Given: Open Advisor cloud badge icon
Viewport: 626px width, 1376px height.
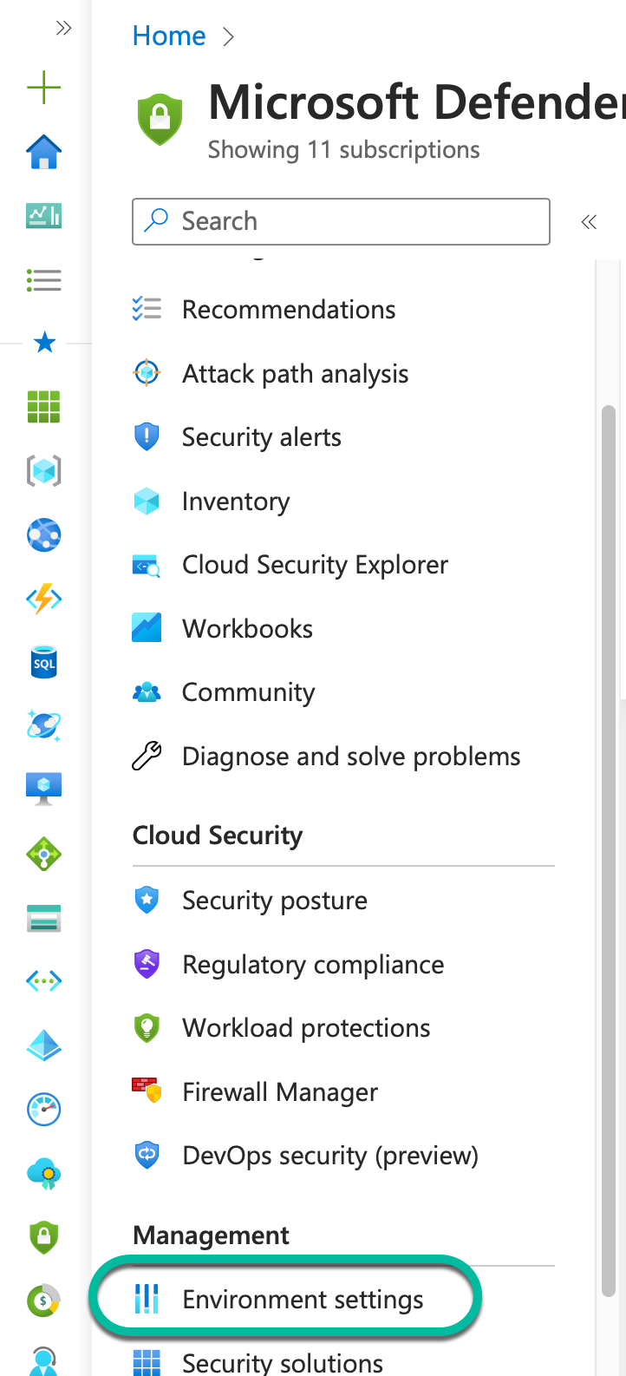Looking at the screenshot, I should point(44,1174).
